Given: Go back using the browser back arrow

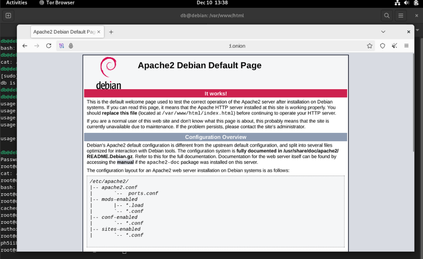Looking at the screenshot, I should [x=25, y=46].
